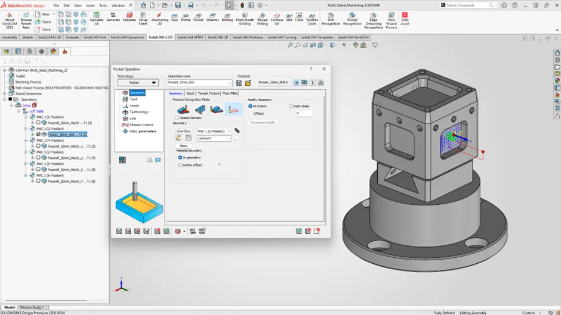Collapse the MAC 1 (1- Position) node
The width and height of the screenshot is (561, 315).
click(26, 117)
